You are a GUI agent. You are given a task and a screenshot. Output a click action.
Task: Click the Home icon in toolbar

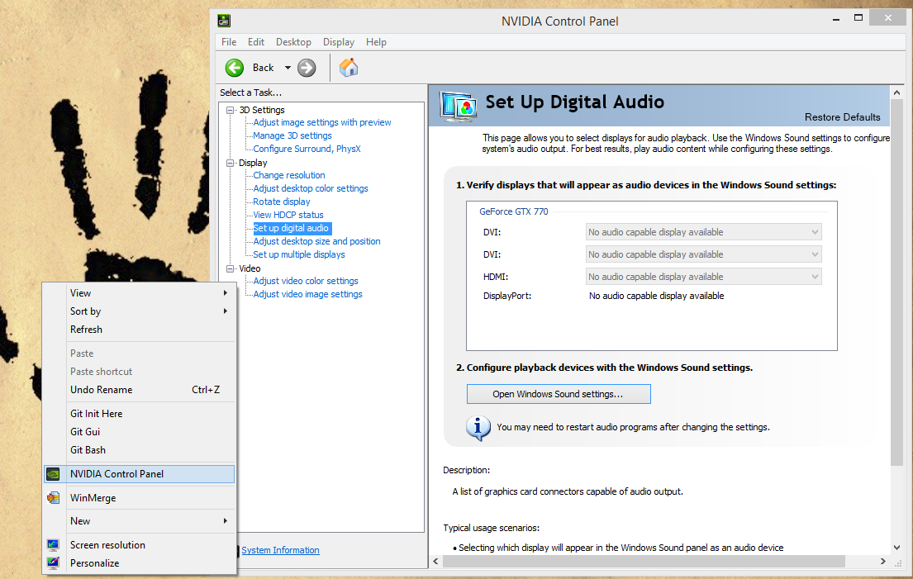point(349,68)
